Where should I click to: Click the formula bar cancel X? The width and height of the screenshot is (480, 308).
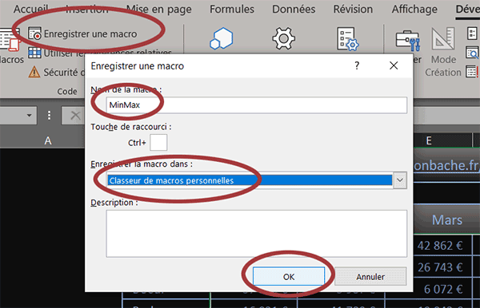pos(75,116)
